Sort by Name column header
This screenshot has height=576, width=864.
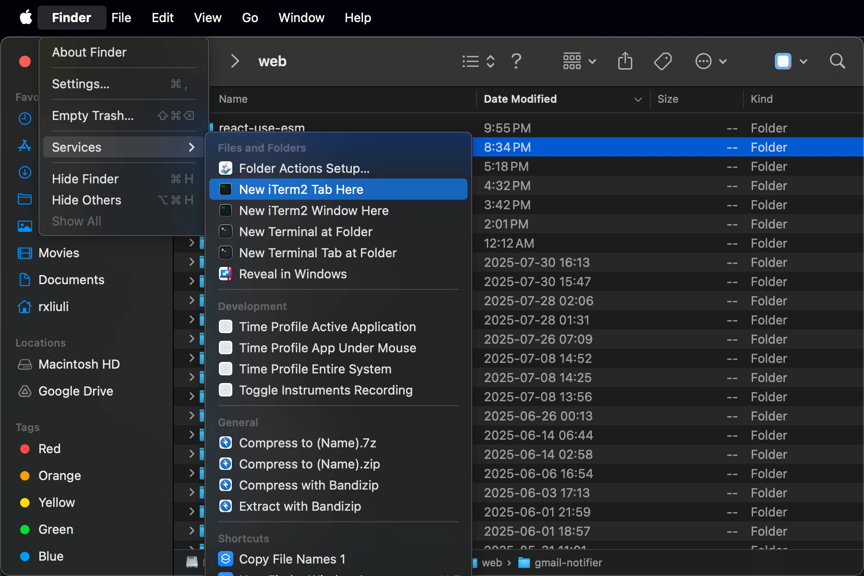point(343,99)
